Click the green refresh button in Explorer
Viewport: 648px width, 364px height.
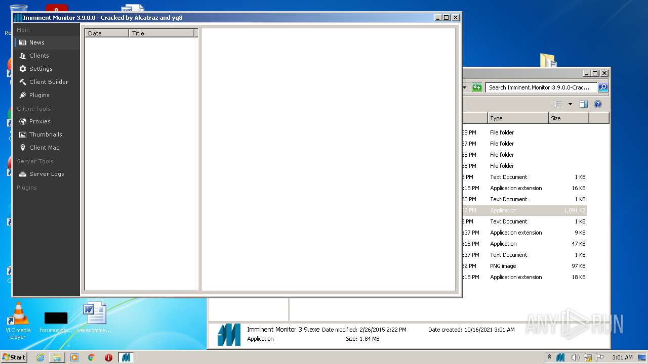[477, 87]
